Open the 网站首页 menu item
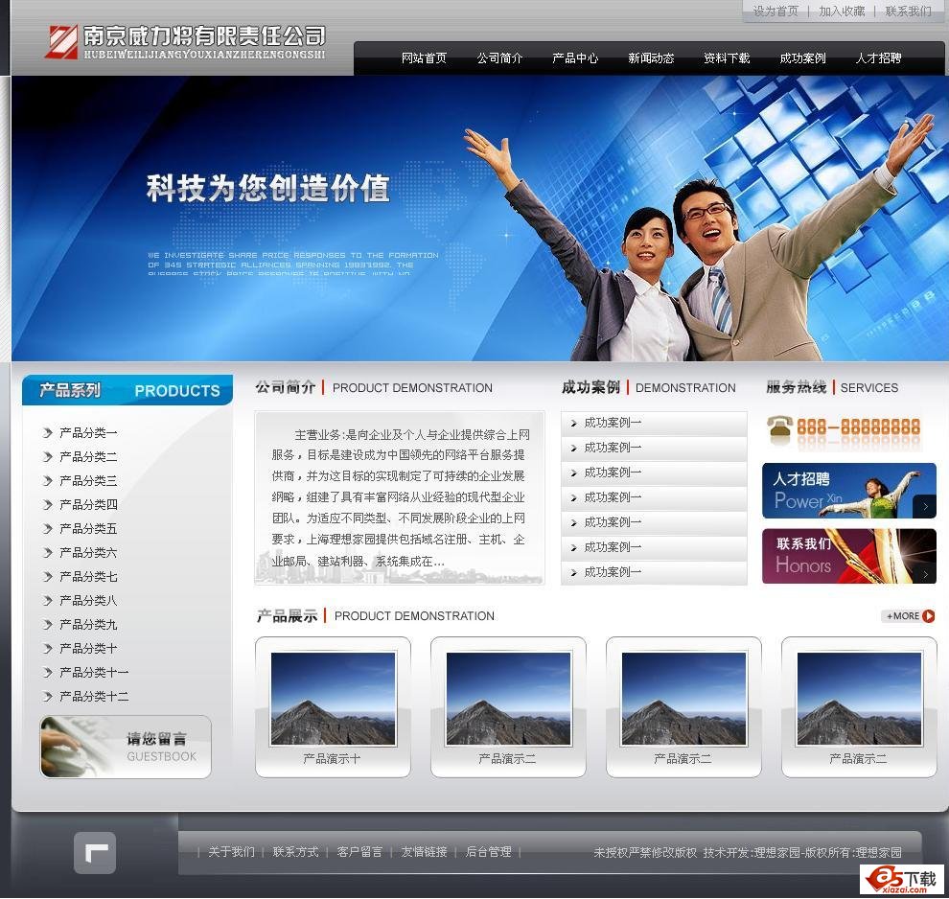Screen dimensions: 949x899 424,58
